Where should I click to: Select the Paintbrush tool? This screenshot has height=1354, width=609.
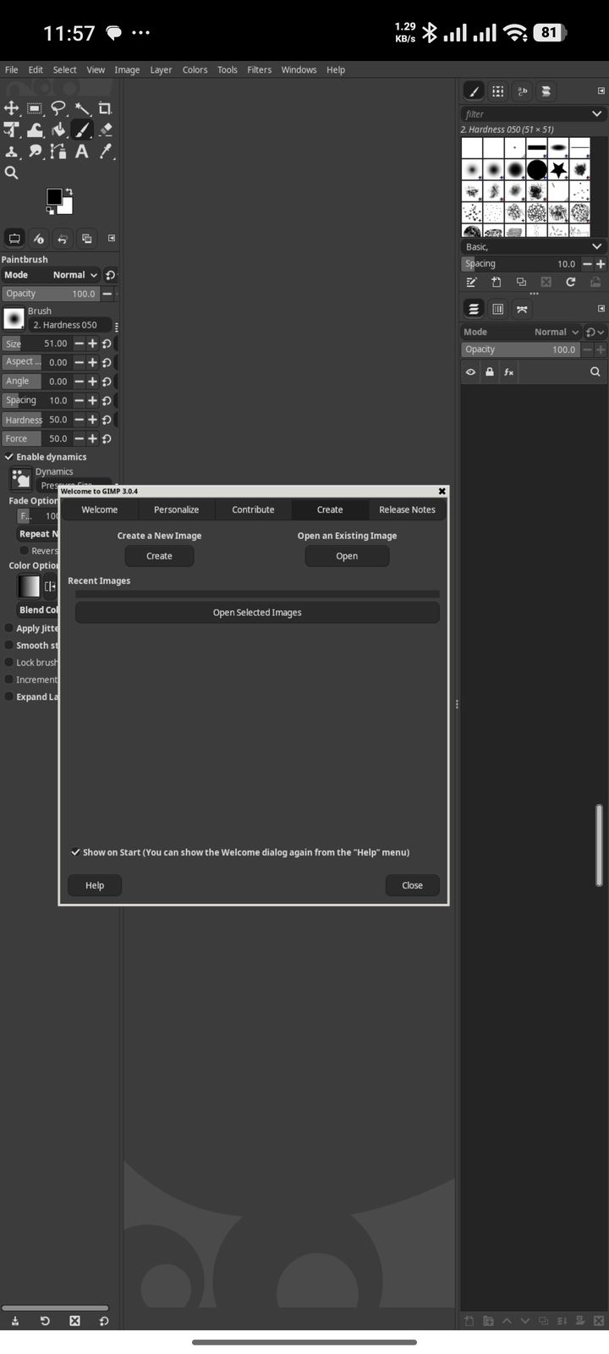[x=82, y=129]
